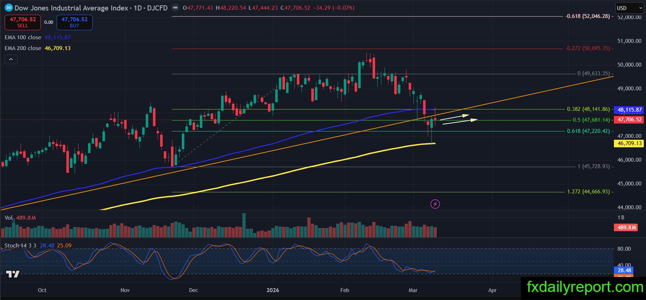Click the yellow 46,709.13 tag on the price axis

pos(629,143)
